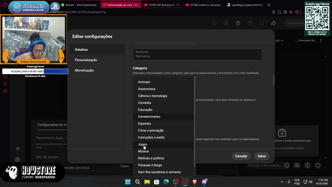Open Discord from taskbar

click(x=204, y=182)
